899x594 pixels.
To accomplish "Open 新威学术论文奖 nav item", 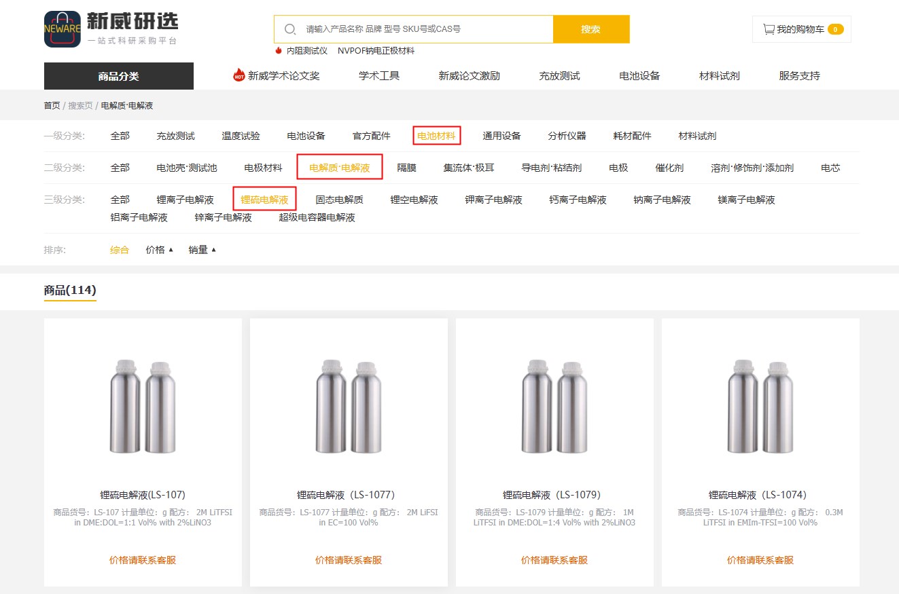I will (283, 76).
